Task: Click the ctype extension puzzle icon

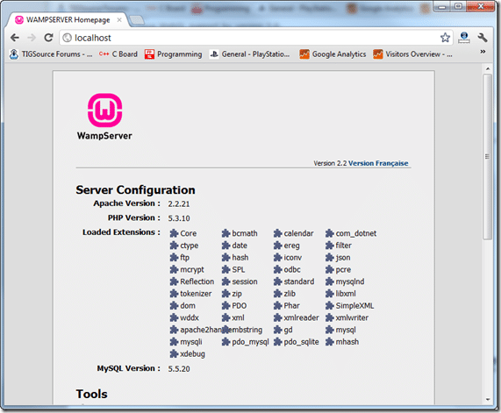Action: (174, 246)
